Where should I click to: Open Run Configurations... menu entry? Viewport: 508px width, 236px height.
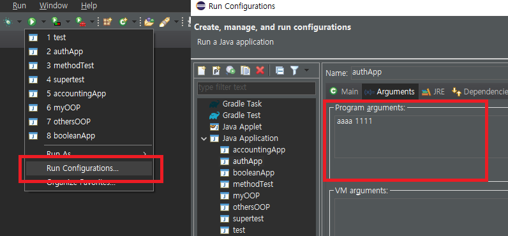pyautogui.click(x=89, y=168)
